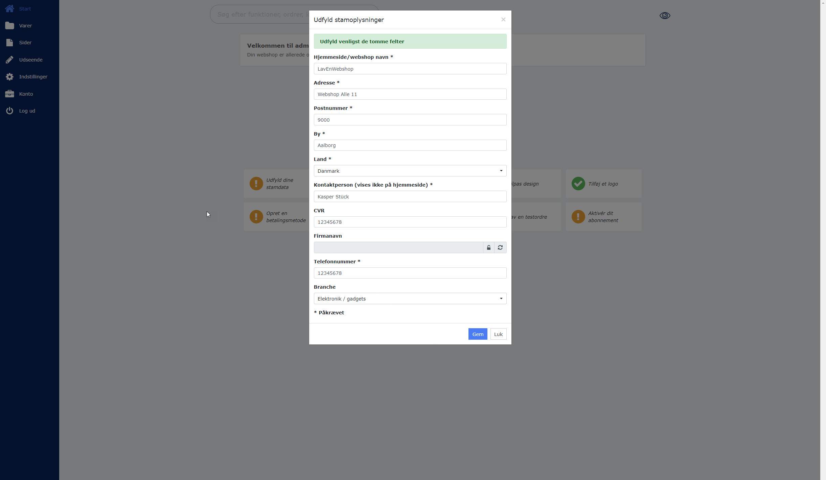Open Sider in the sidebar menu

click(x=25, y=43)
